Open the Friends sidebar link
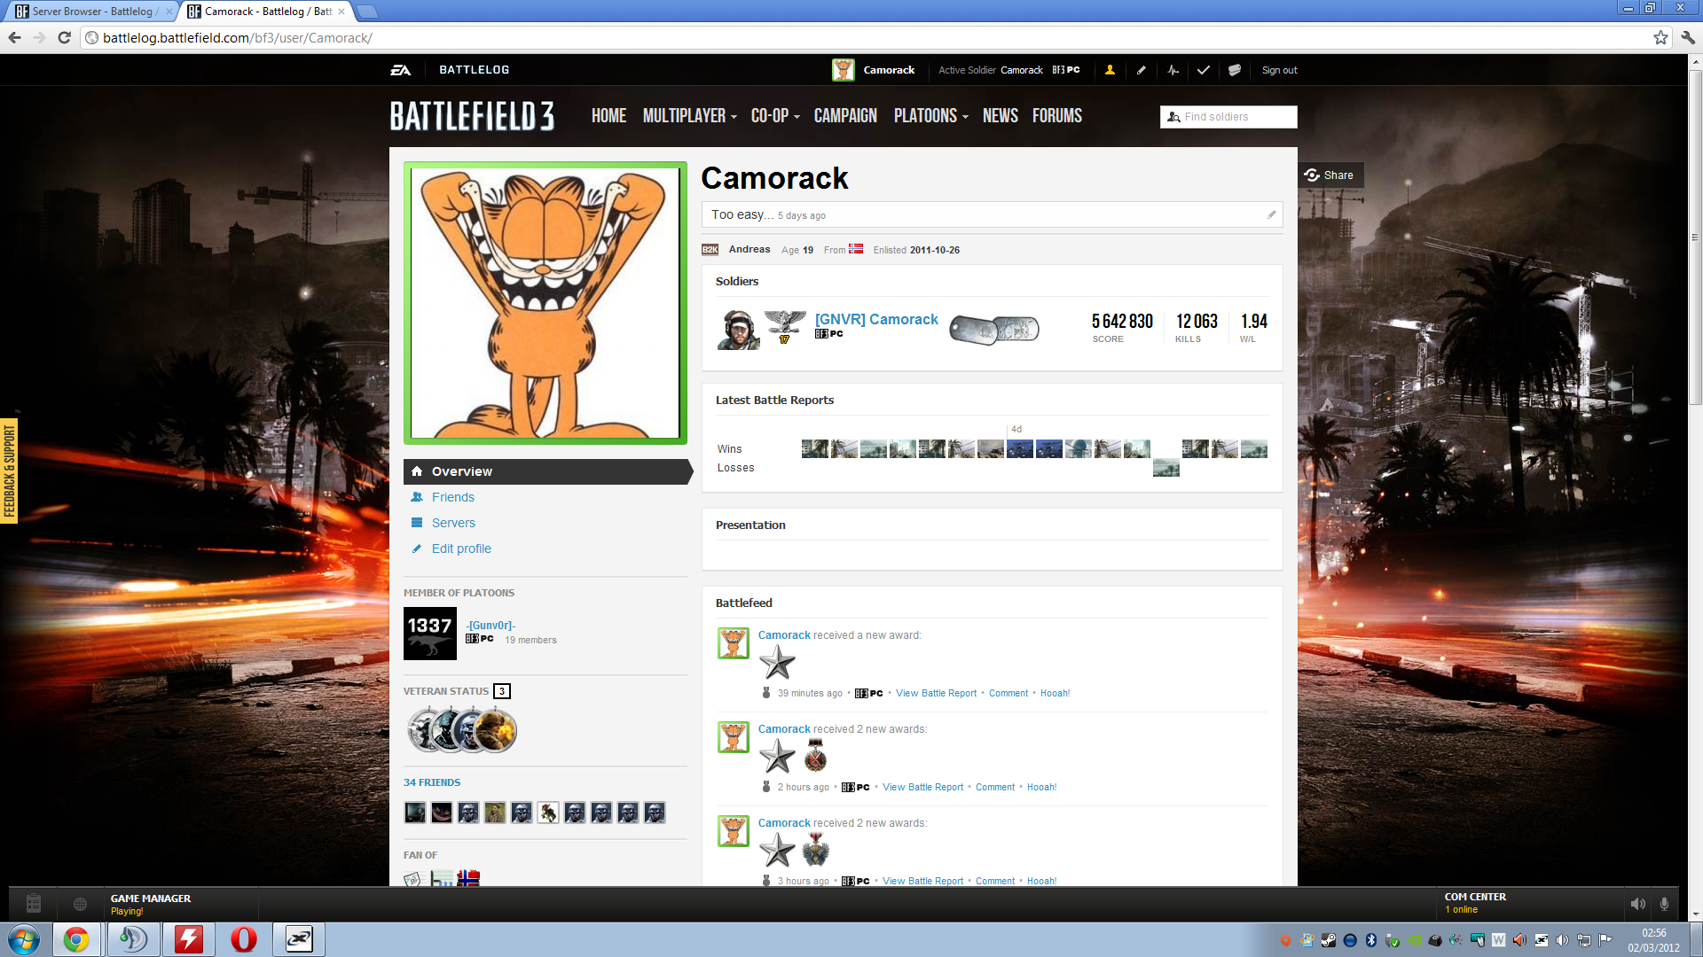Screen dimensions: 1703x957 [452, 497]
